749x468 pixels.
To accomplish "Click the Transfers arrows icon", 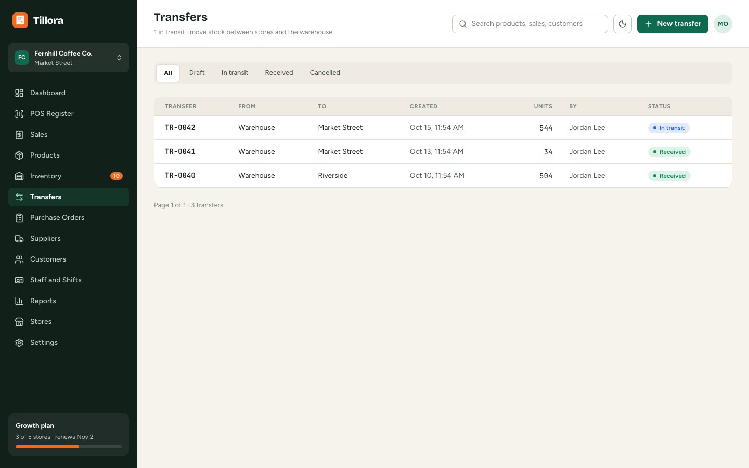I will coord(19,197).
